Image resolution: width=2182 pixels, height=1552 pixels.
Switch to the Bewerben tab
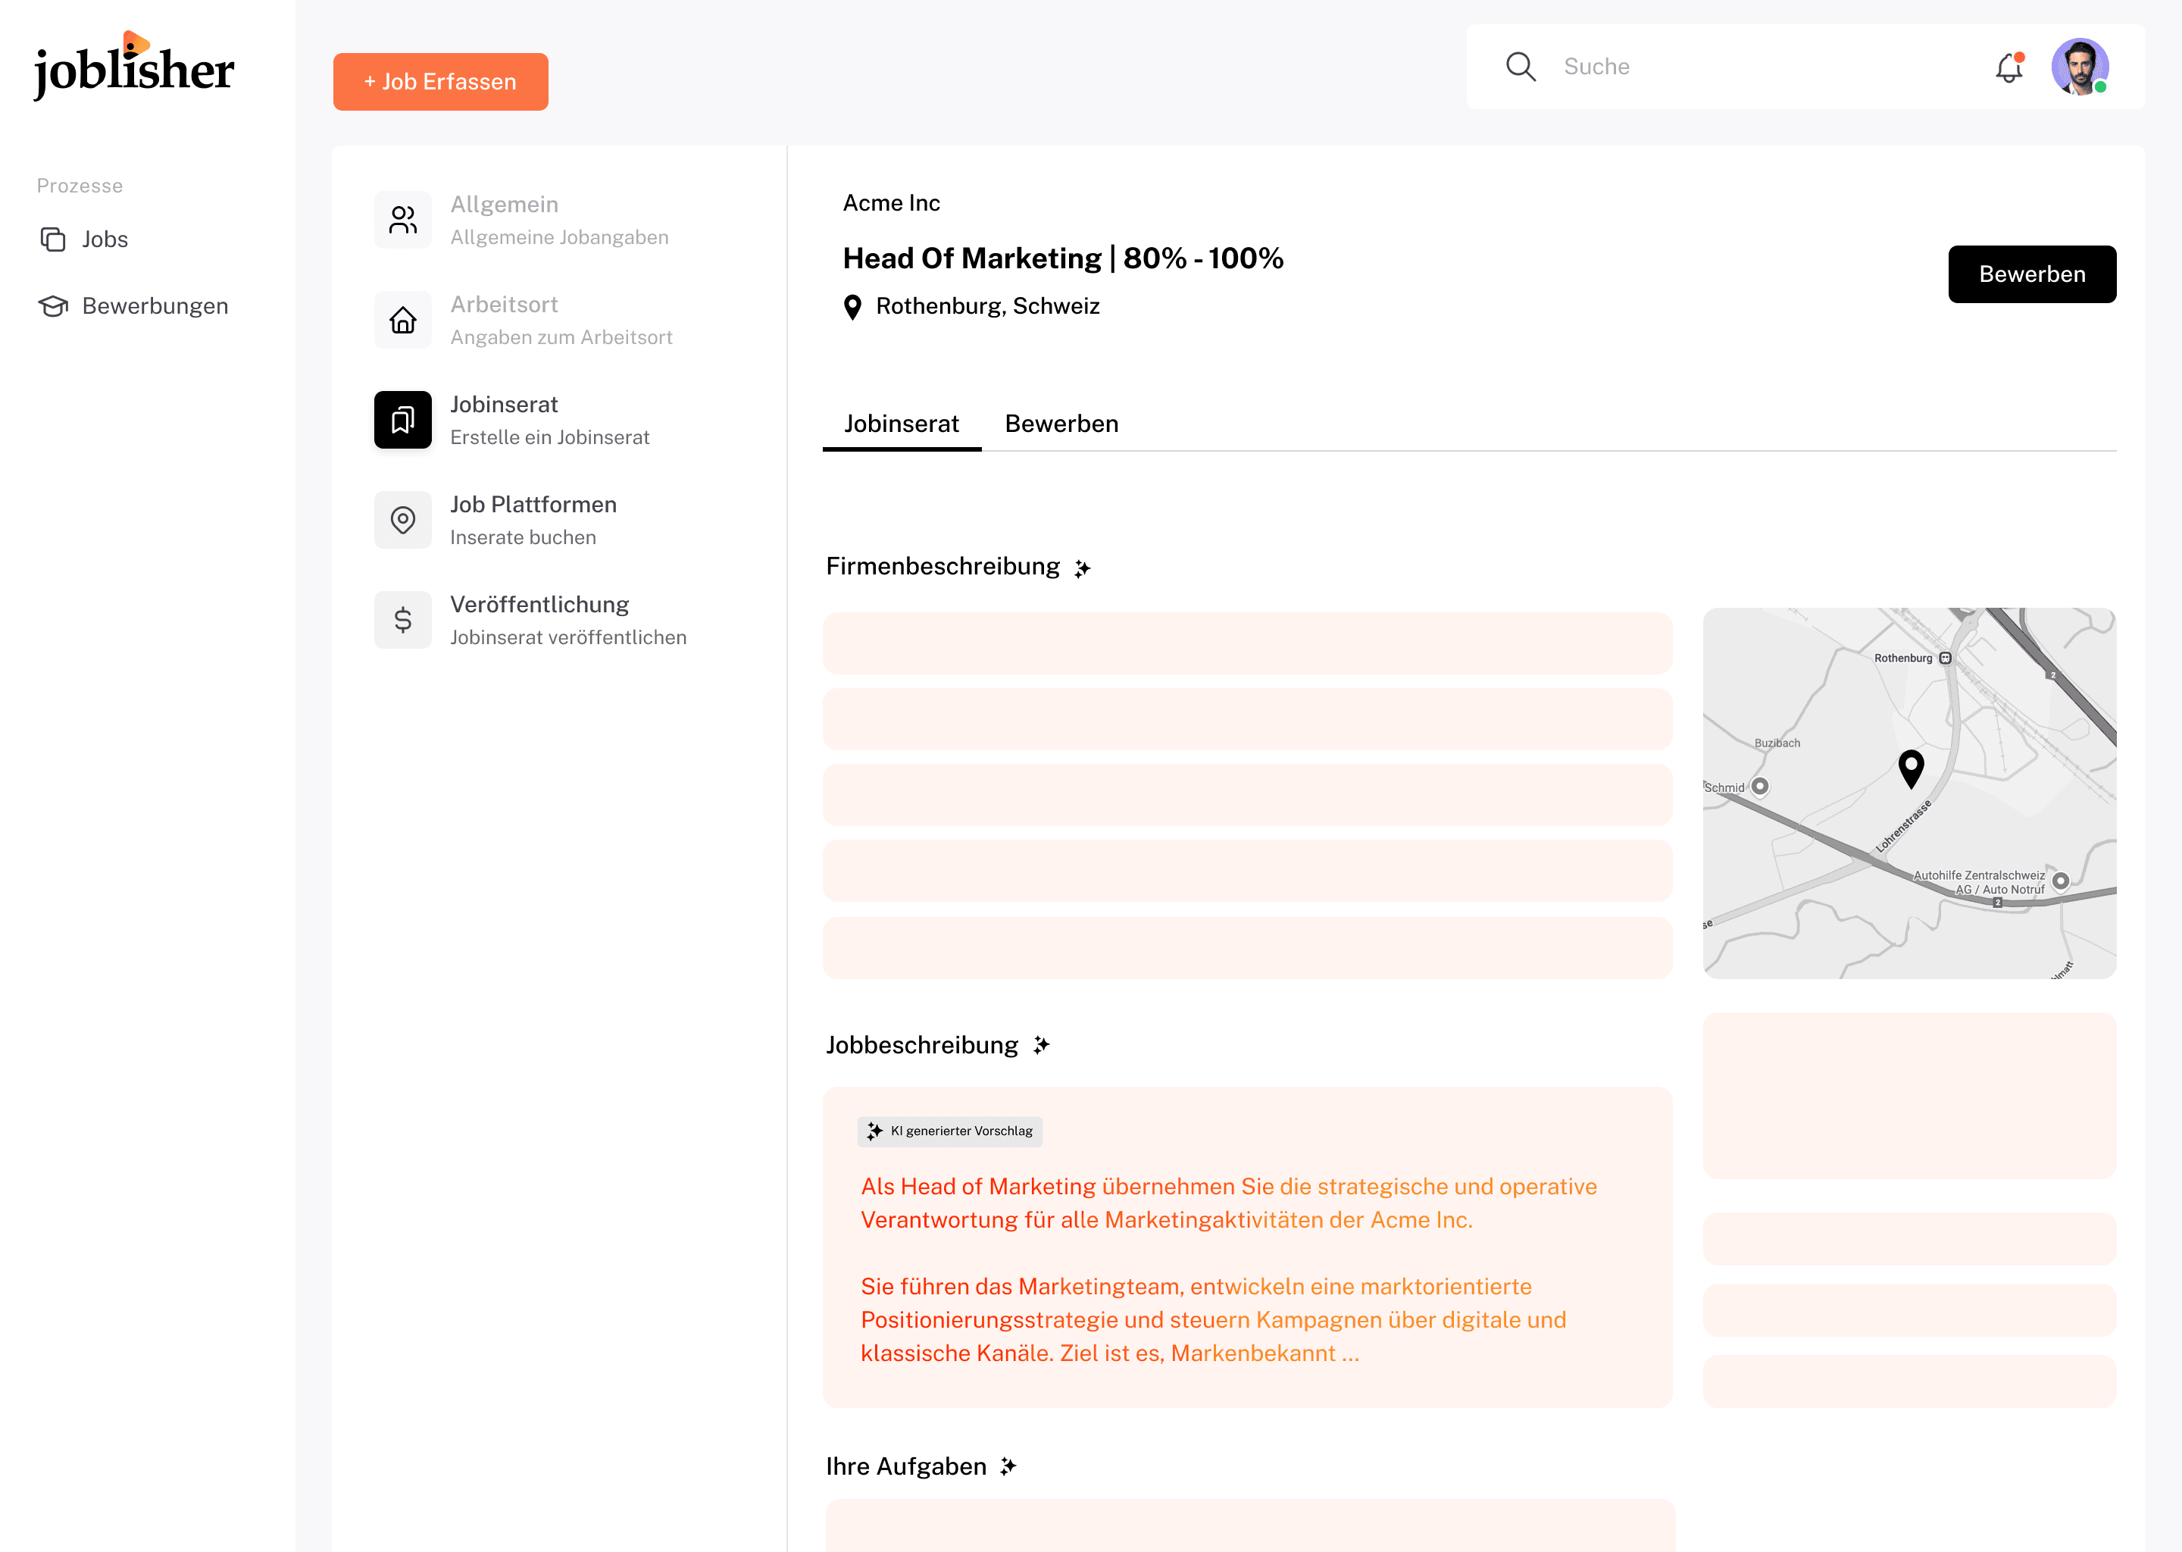(1061, 424)
